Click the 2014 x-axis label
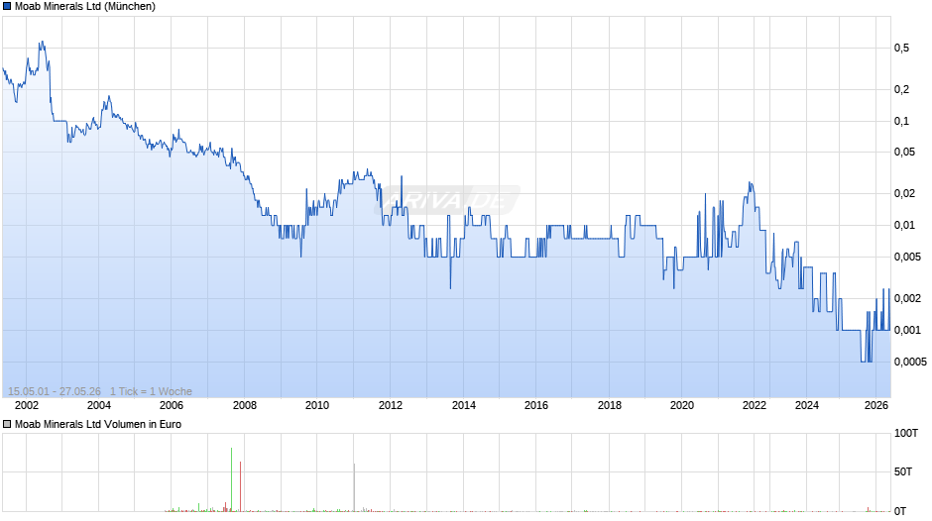 pos(464,405)
